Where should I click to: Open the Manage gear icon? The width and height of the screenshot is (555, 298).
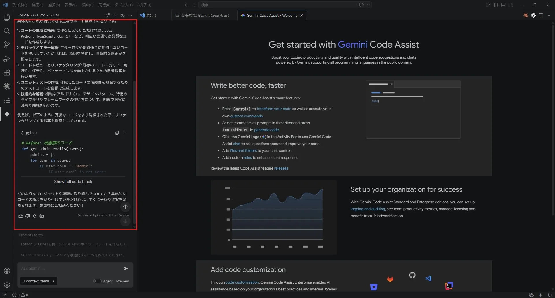pyautogui.click(x=7, y=285)
